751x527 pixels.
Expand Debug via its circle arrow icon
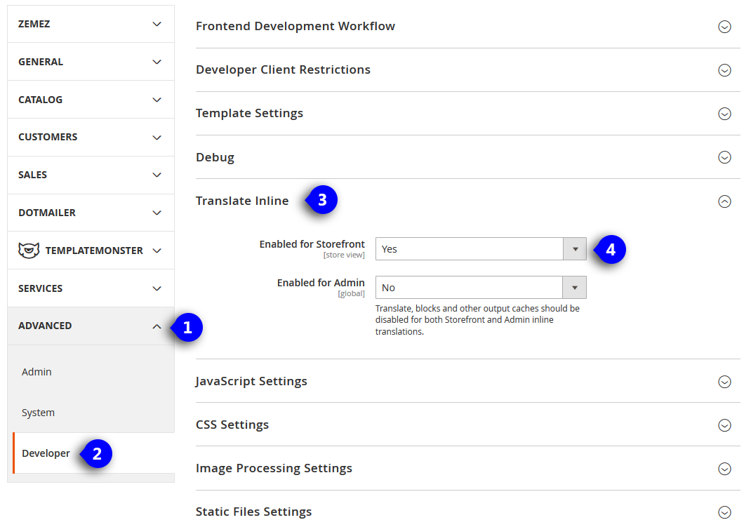pos(724,157)
